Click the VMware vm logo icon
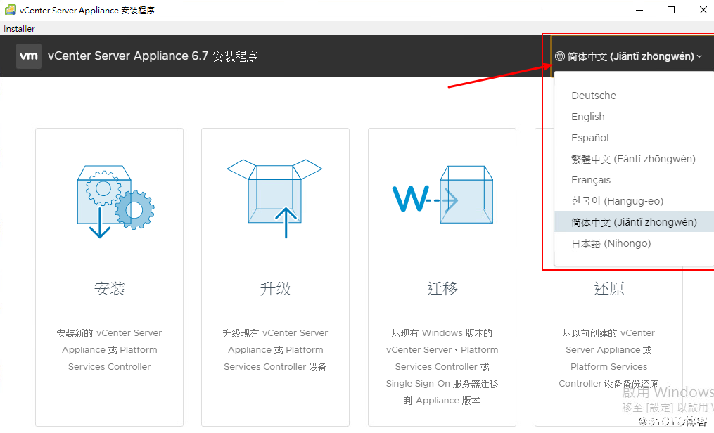 coord(28,56)
